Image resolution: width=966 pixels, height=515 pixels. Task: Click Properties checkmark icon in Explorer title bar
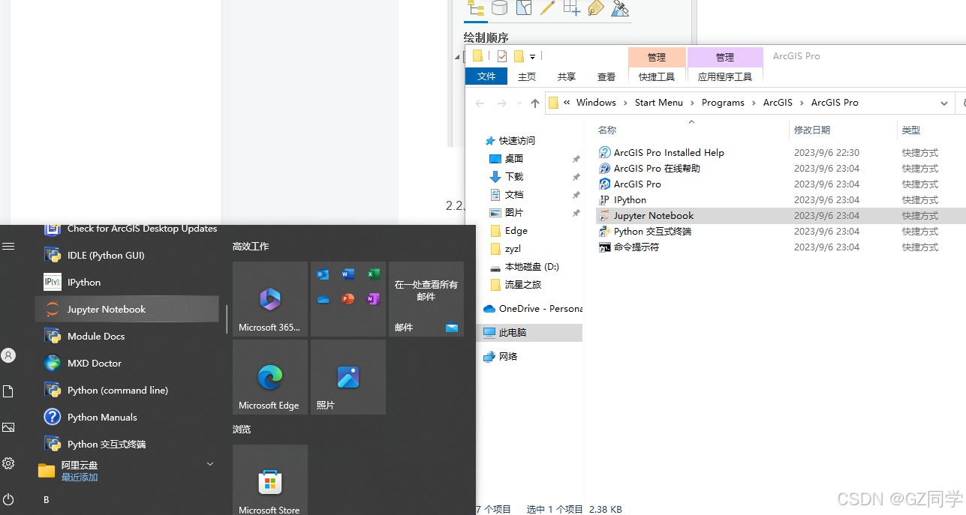click(502, 56)
